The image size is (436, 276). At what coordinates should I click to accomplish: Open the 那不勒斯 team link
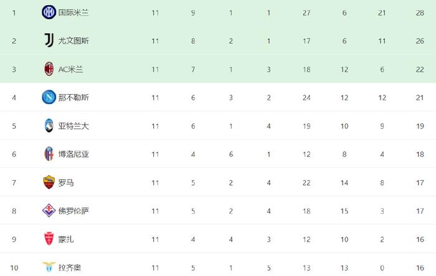[73, 98]
